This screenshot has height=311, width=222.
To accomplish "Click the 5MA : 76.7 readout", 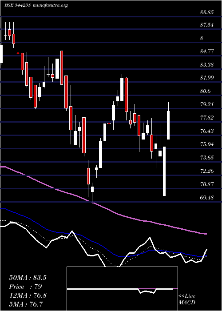I will click(26, 304).
